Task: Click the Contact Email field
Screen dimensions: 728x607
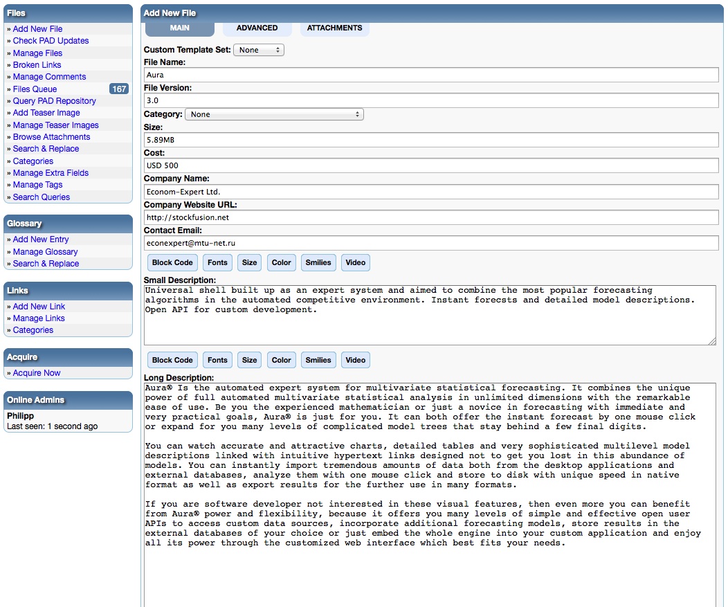Action: tap(431, 243)
